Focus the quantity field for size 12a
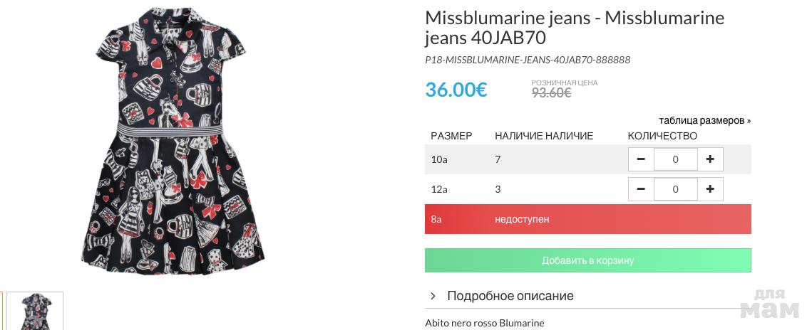 pos(675,189)
